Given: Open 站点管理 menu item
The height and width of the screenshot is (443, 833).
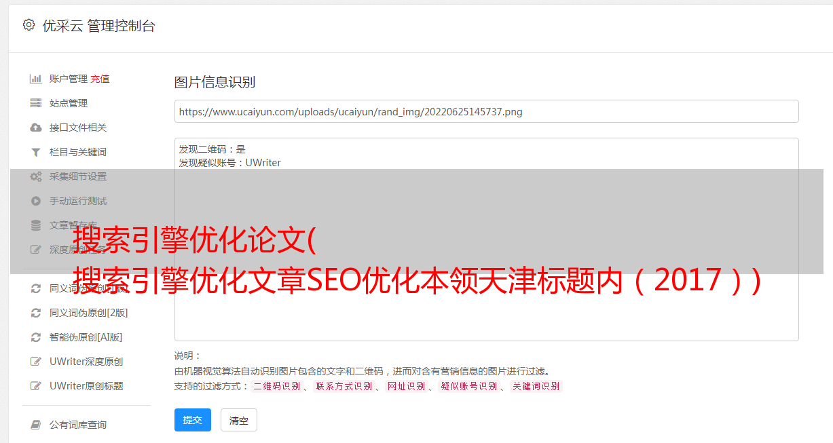Looking at the screenshot, I should click(69, 103).
